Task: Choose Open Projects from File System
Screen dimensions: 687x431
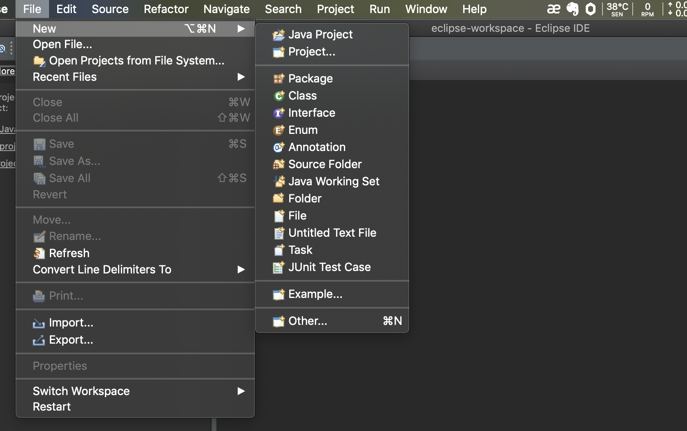Action: coord(136,60)
